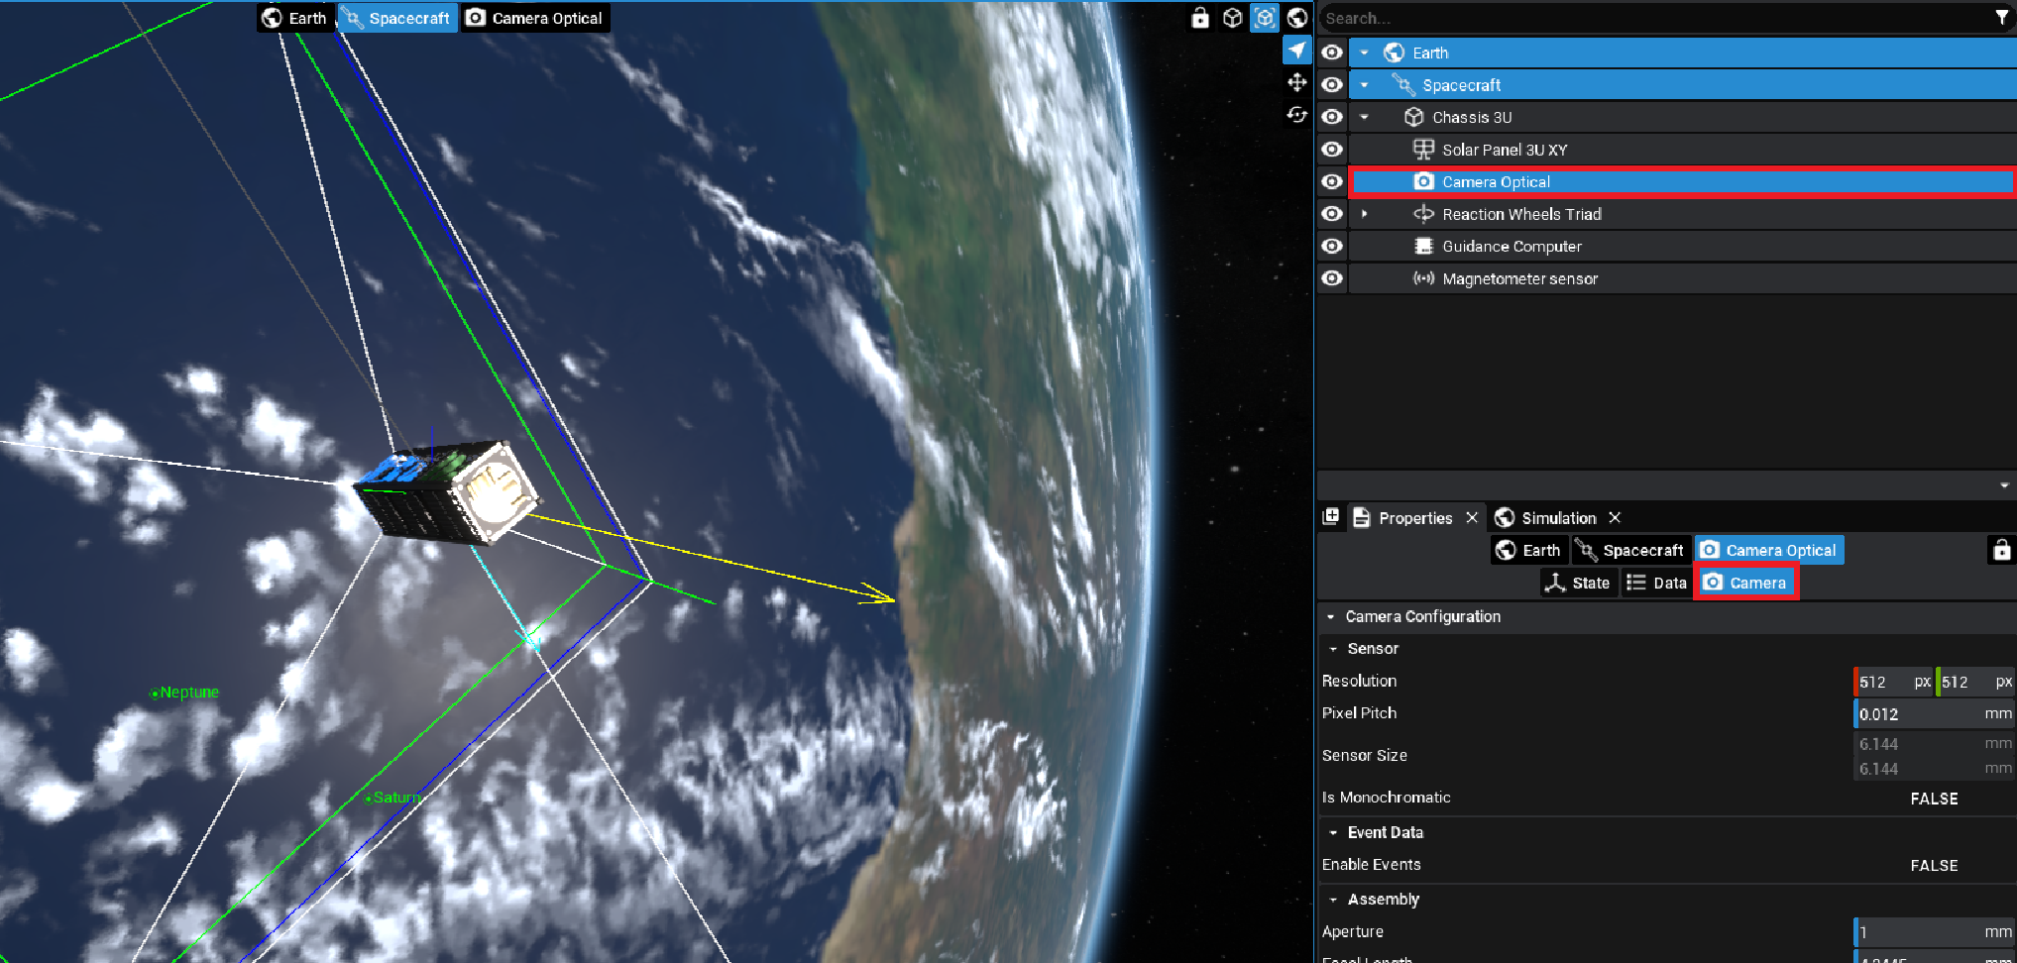Select the move gizmo tool

(1296, 82)
